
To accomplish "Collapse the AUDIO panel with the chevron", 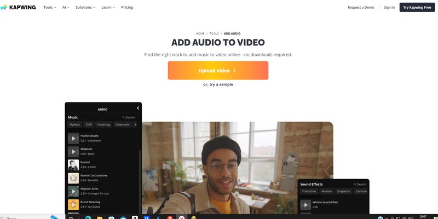I will pos(138,108).
